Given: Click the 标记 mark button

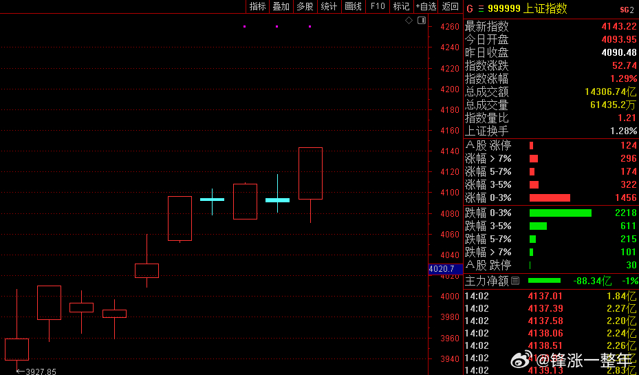Looking at the screenshot, I should 402,6.
